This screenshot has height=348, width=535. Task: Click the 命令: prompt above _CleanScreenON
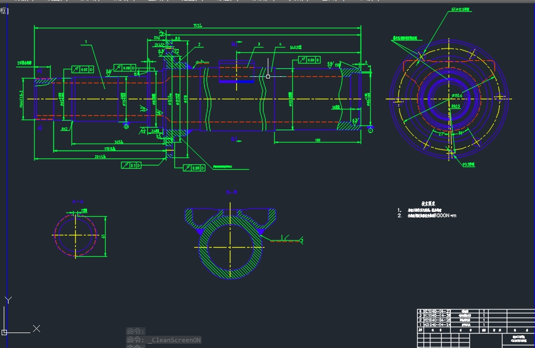tap(135, 331)
